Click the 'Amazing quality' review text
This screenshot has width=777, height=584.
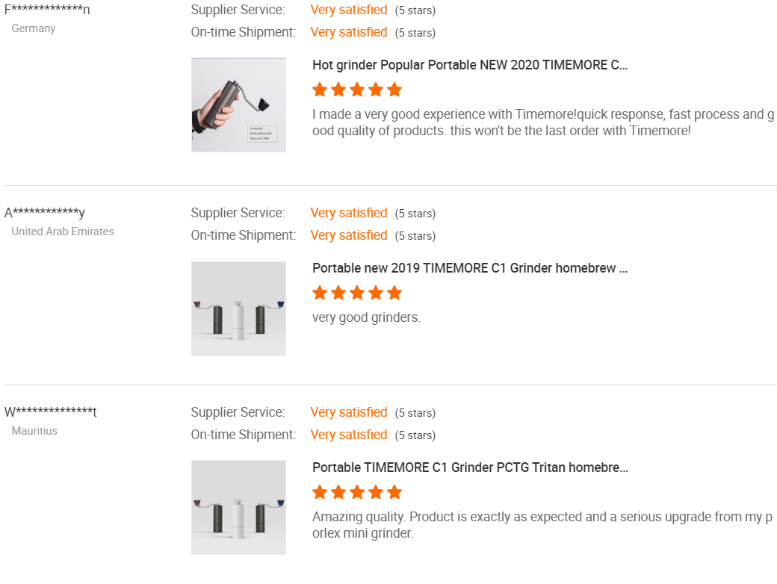coord(542,525)
